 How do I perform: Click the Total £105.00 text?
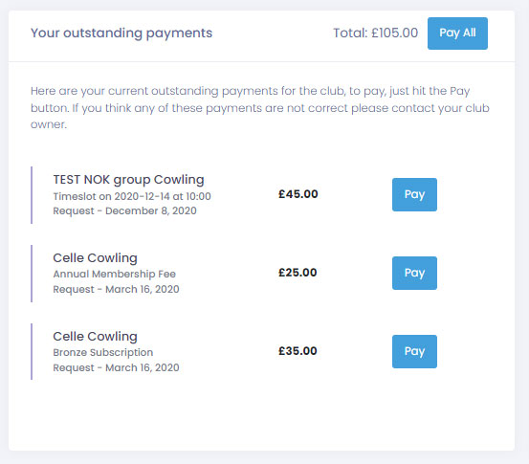(376, 33)
